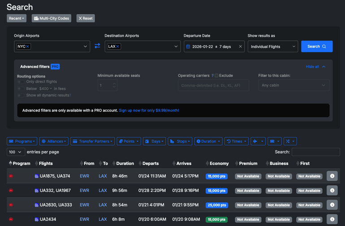Viewport: 345px width, 226px height.
Task: Click the operating carriers help question mark
Action: [212, 76]
